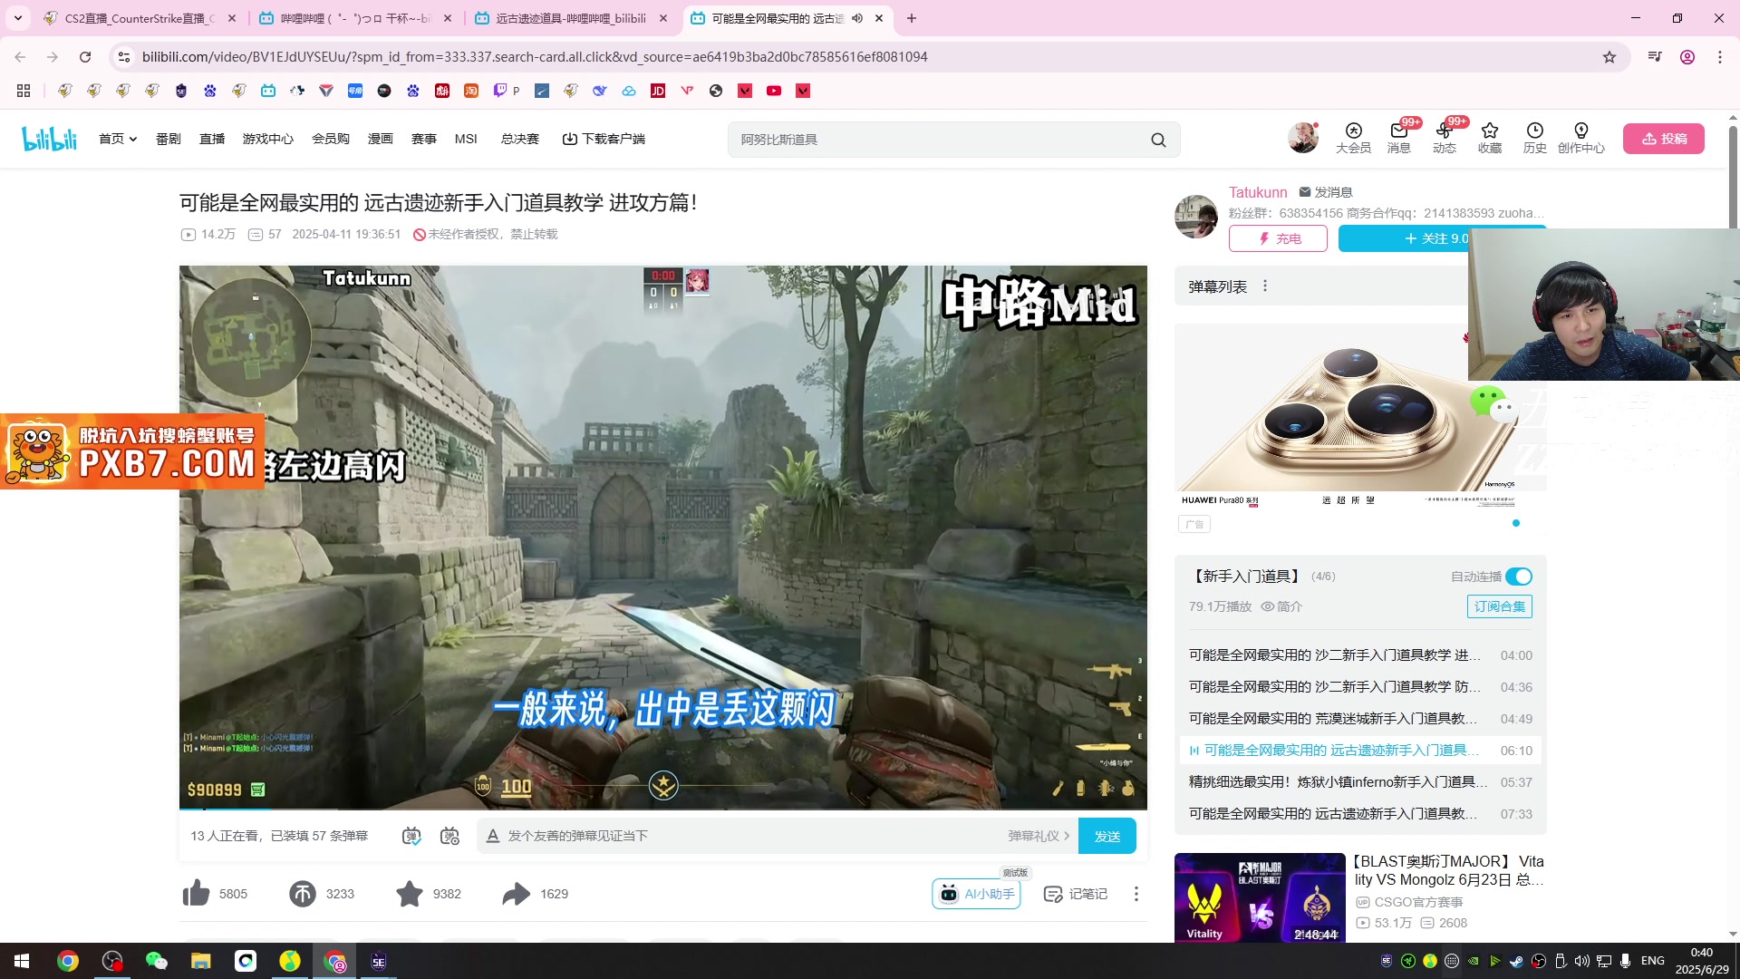This screenshot has width=1740, height=979.
Task: Click volume icon in system tray
Action: [1582, 961]
